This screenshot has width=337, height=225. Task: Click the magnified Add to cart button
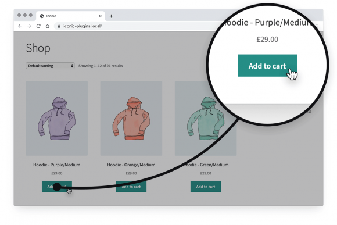coord(267,66)
